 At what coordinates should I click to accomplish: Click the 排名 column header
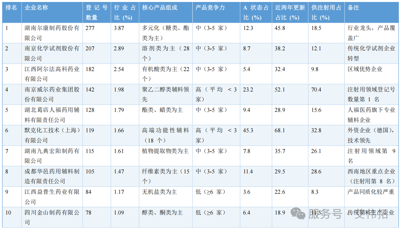tap(12, 8)
